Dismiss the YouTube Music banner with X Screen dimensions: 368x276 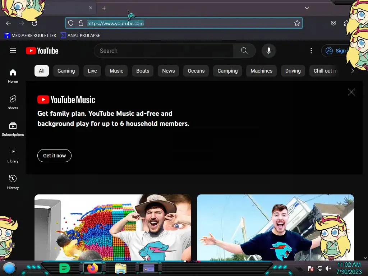(351, 92)
